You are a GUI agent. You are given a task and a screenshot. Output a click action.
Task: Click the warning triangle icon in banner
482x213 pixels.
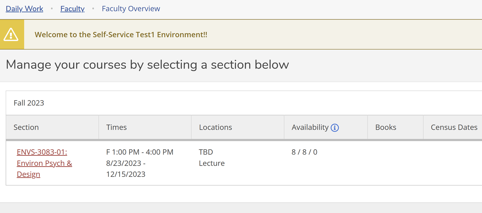point(11,35)
